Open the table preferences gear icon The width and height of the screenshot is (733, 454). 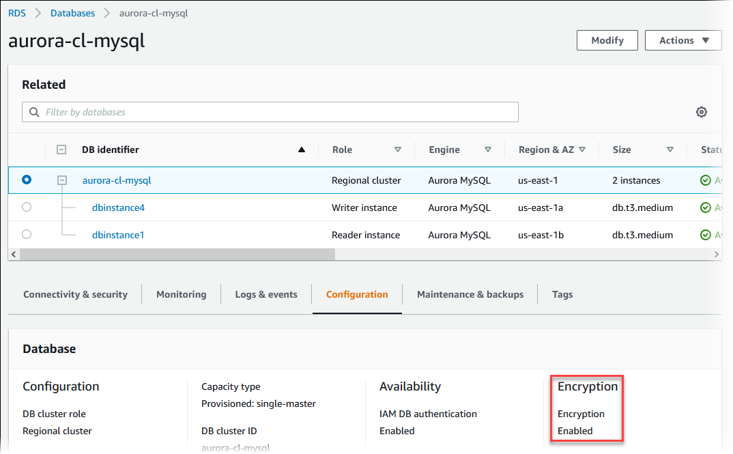point(702,111)
